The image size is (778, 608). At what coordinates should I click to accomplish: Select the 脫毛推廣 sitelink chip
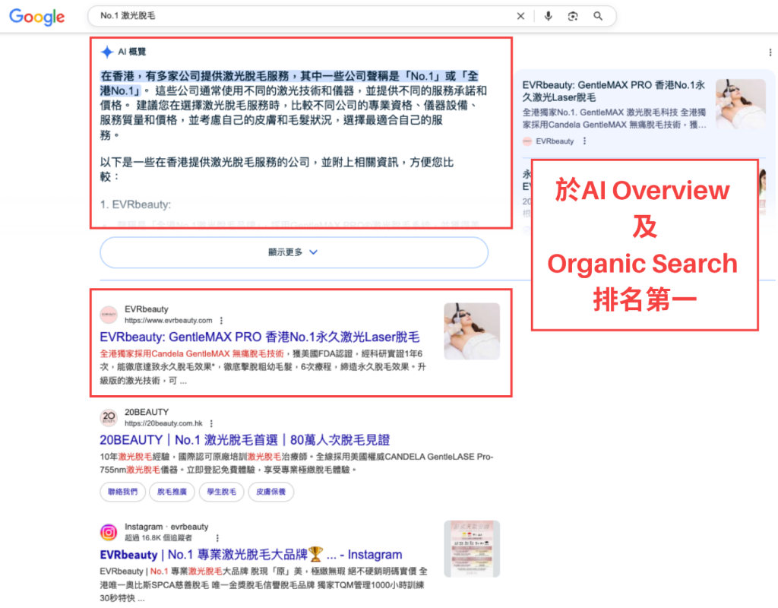click(172, 492)
